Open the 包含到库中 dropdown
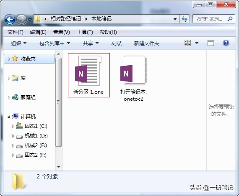The width and height of the screenshot is (239, 196). click(55, 43)
